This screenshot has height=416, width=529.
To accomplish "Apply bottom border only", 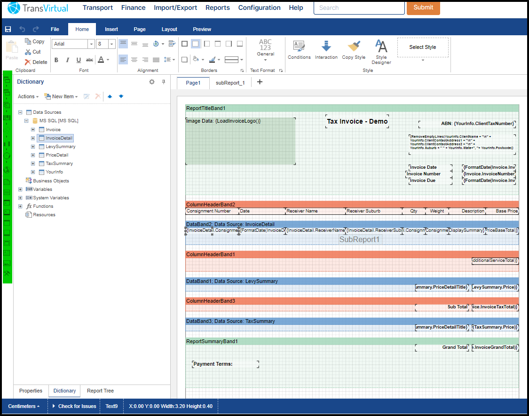I will click(240, 44).
